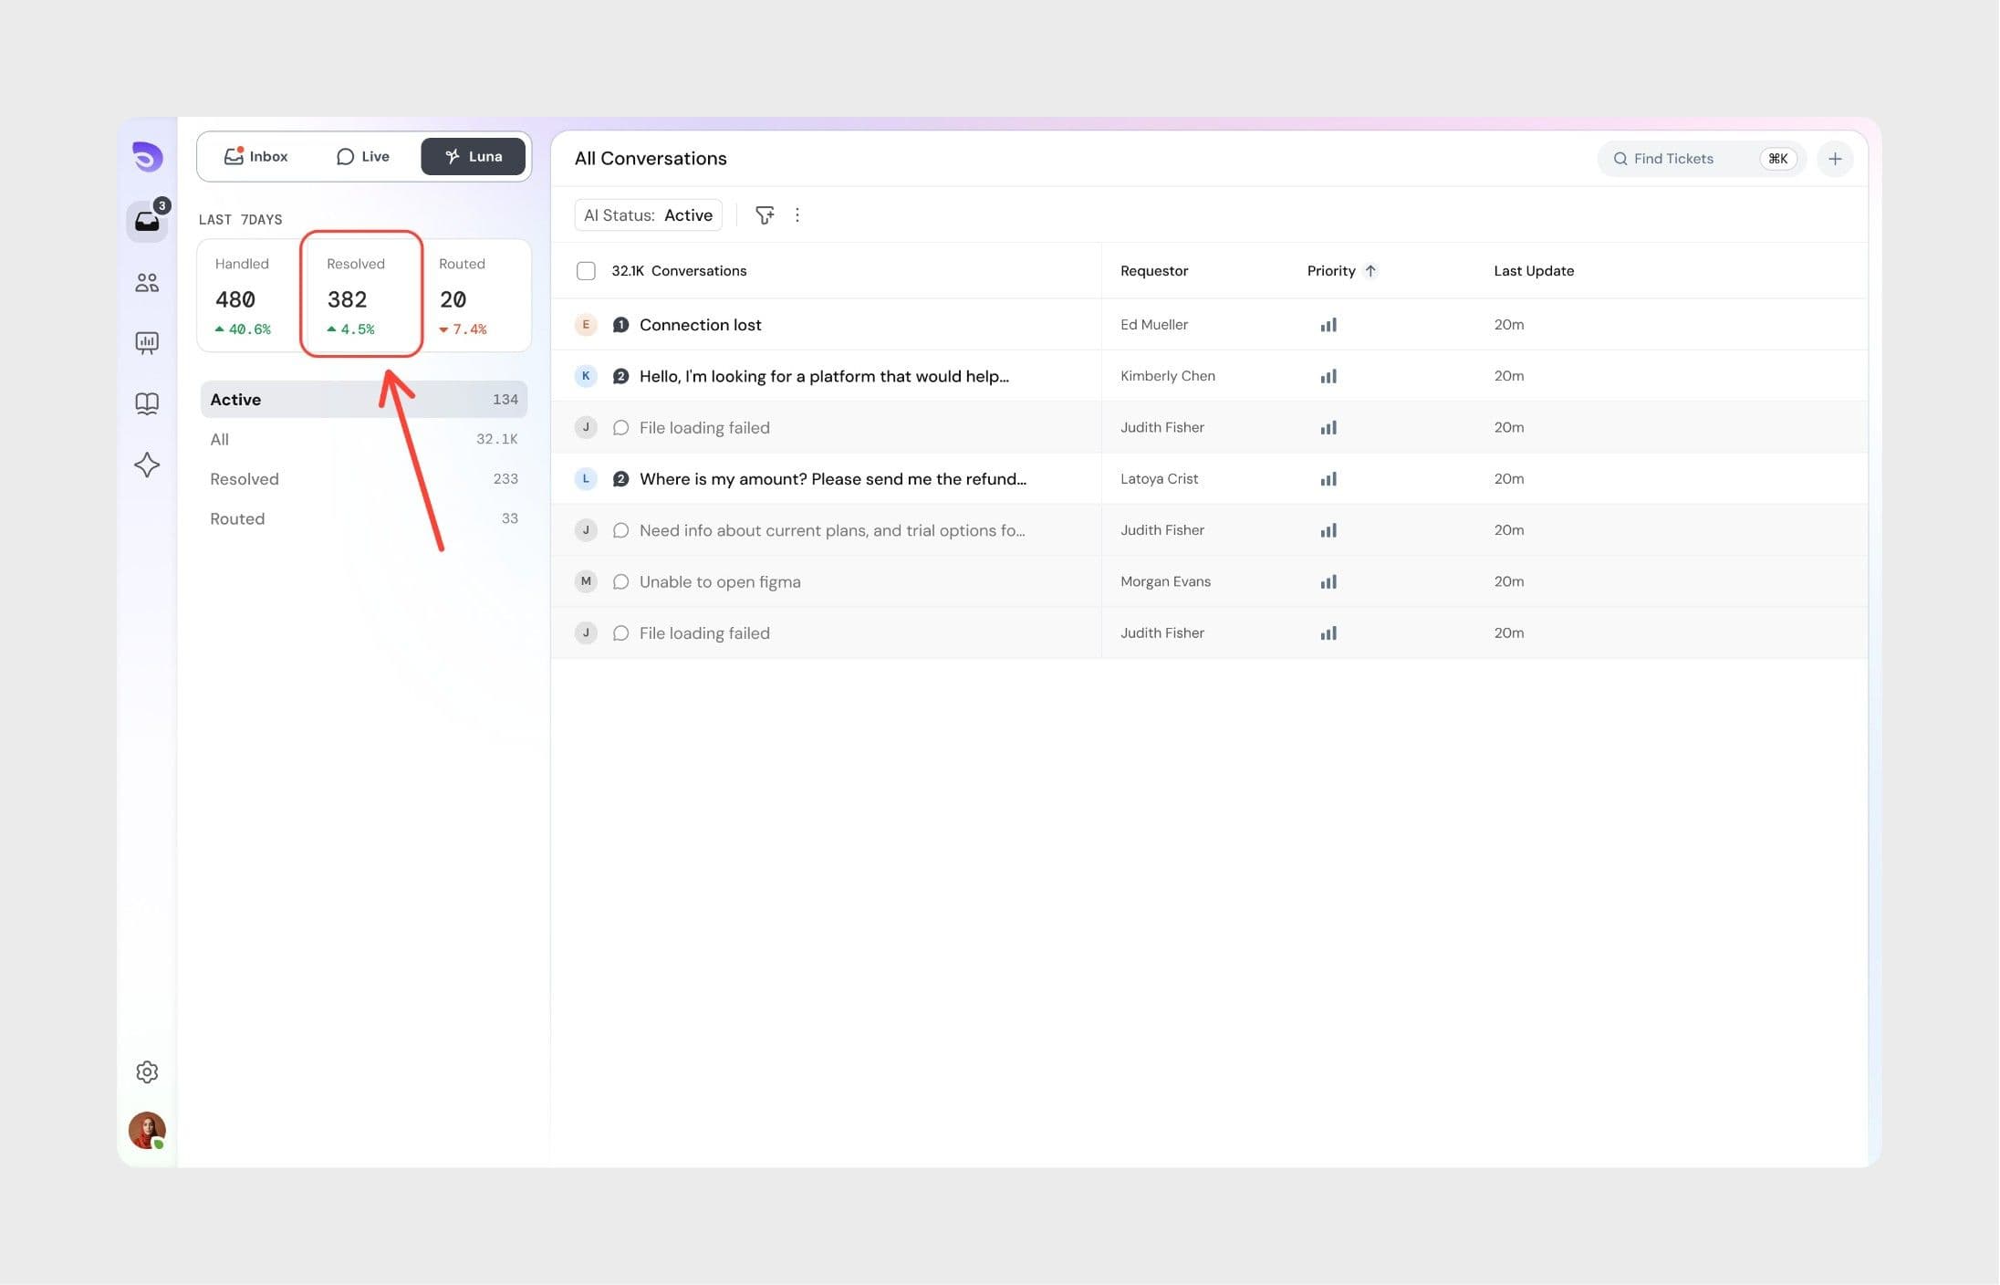Sort by Priority column arrow

pyautogui.click(x=1370, y=271)
